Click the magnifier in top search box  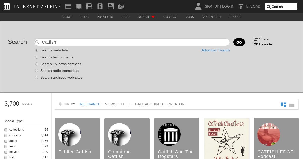269,7
